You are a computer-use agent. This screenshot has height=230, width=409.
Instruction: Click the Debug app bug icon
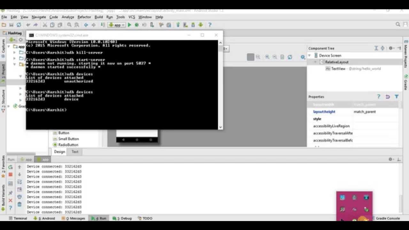point(137,25)
